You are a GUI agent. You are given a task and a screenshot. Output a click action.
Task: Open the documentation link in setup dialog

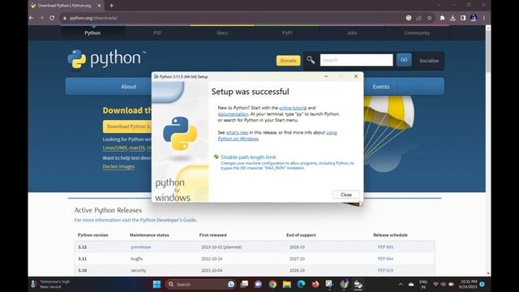tap(233, 114)
